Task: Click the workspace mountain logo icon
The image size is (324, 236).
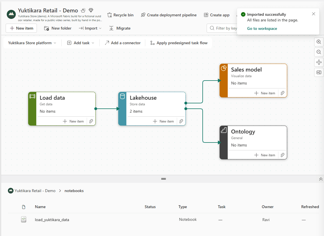Action: [11, 14]
